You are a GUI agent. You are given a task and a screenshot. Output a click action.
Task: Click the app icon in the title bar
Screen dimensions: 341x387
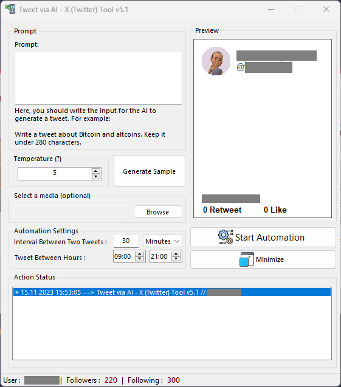[x=10, y=9]
